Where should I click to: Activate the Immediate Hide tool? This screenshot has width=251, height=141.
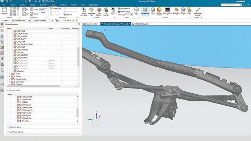click(91, 11)
